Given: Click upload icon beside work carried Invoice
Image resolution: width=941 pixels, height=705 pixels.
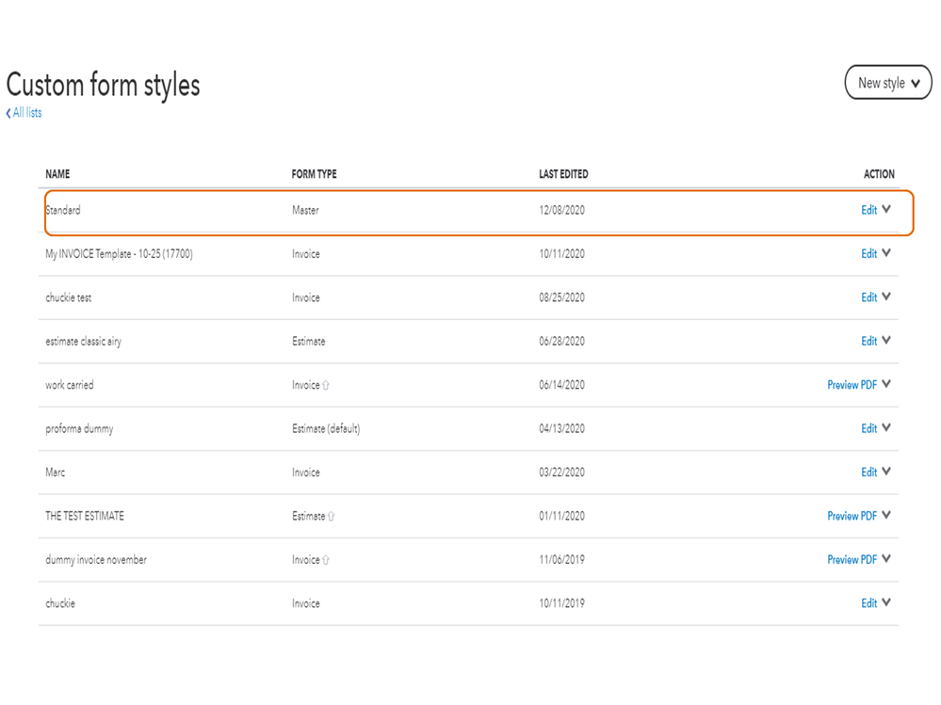Looking at the screenshot, I should click(326, 385).
